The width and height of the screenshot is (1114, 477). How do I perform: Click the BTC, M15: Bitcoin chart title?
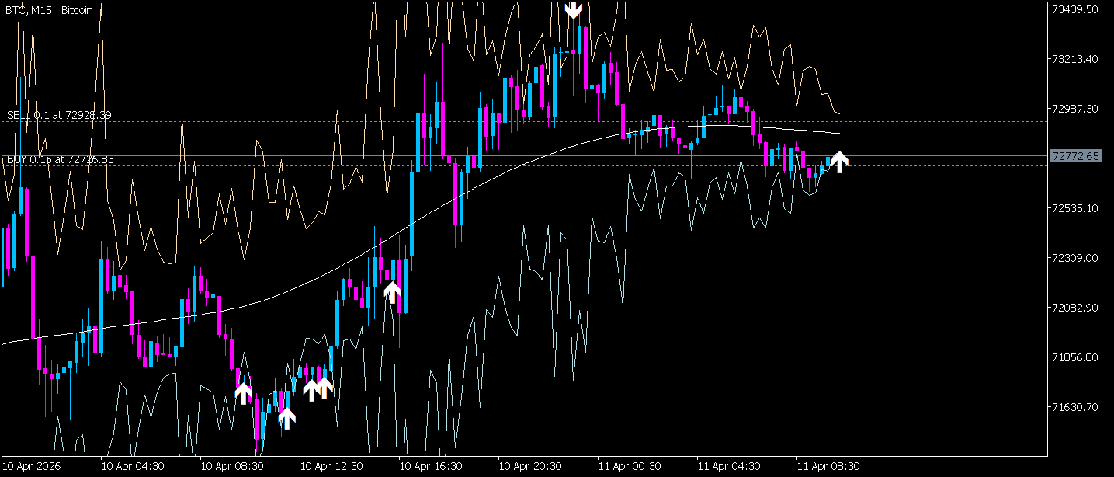point(49,10)
